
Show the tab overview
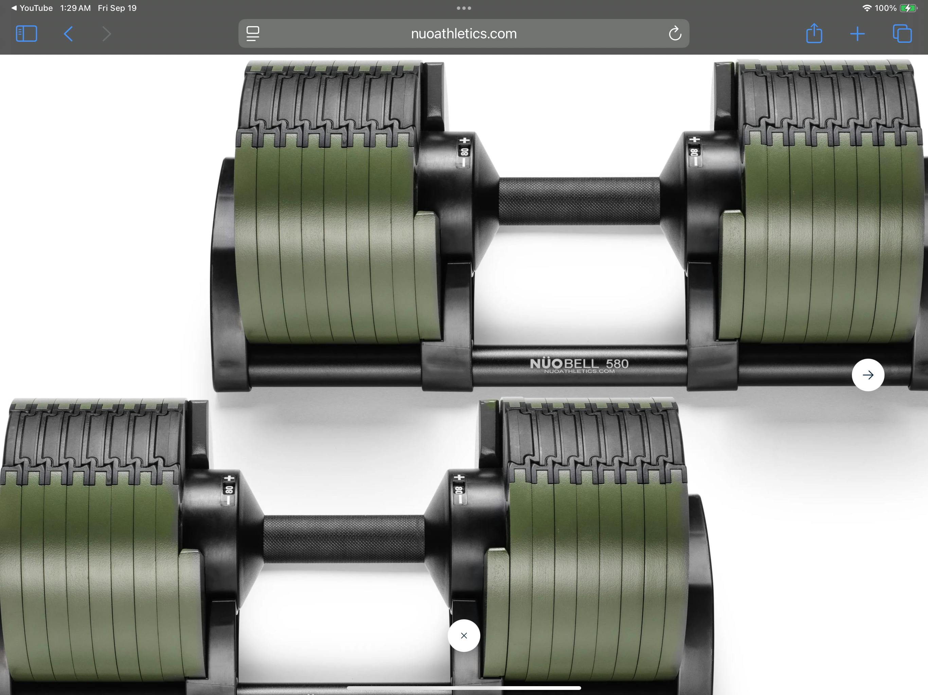(902, 34)
